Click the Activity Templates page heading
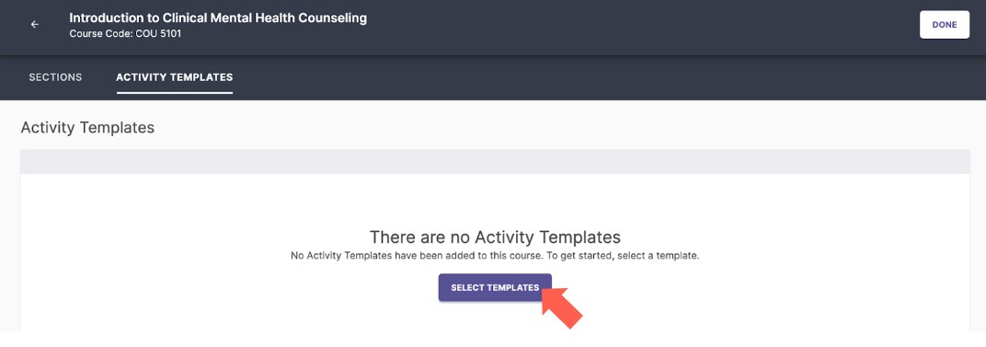This screenshot has width=986, height=347. pos(87,127)
